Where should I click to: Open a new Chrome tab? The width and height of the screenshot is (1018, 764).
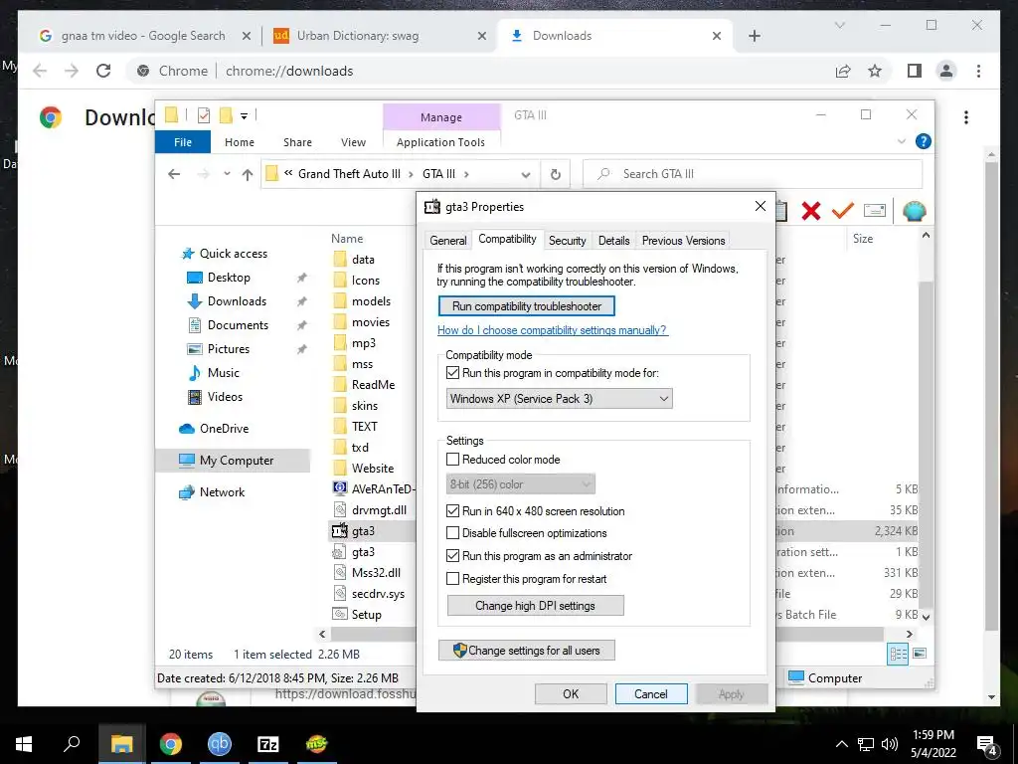(x=754, y=36)
